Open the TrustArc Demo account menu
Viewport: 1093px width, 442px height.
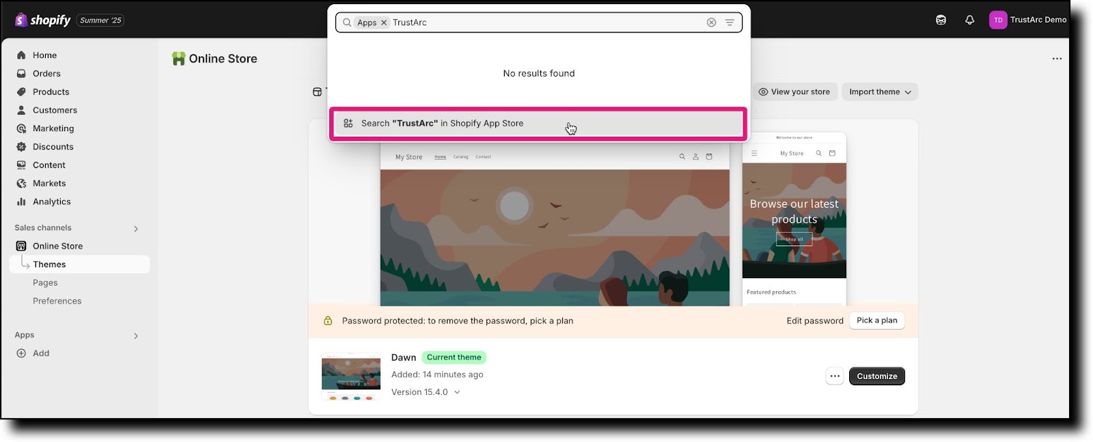coord(1028,20)
